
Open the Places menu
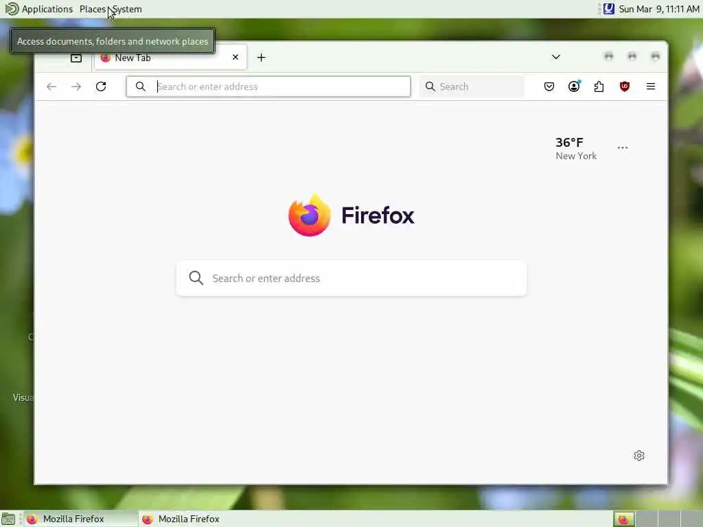[x=93, y=9]
